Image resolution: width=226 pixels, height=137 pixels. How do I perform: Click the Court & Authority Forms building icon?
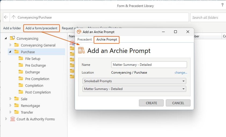tap(13, 119)
